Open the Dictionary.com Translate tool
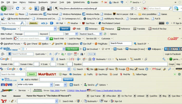 coord(139,29)
